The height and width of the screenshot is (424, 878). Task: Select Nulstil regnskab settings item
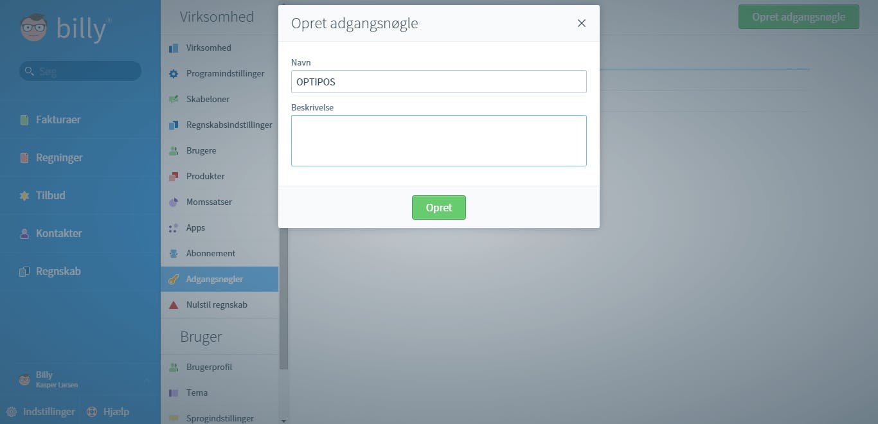(219, 305)
